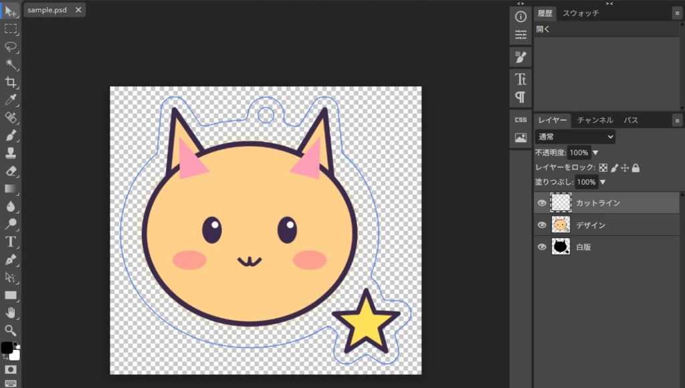Open the CSS panel
Viewport: 685px width, 388px height.
pyautogui.click(x=520, y=120)
